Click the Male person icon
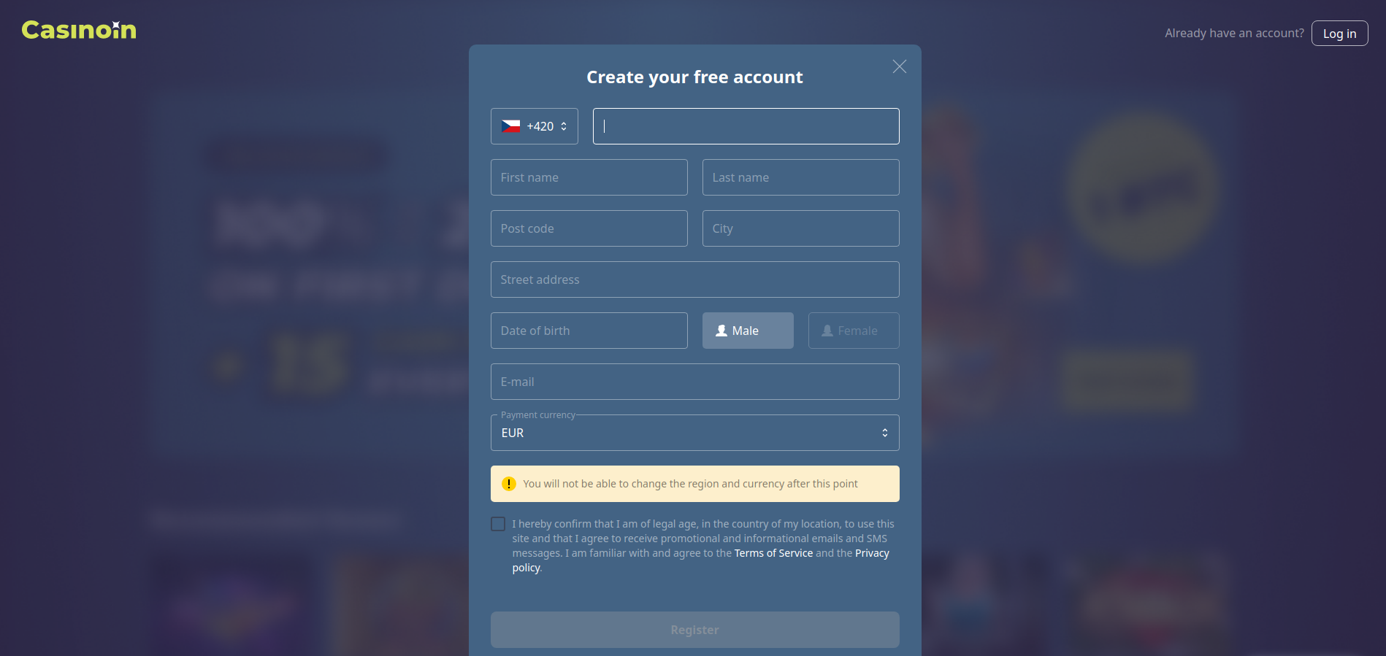 (x=721, y=331)
